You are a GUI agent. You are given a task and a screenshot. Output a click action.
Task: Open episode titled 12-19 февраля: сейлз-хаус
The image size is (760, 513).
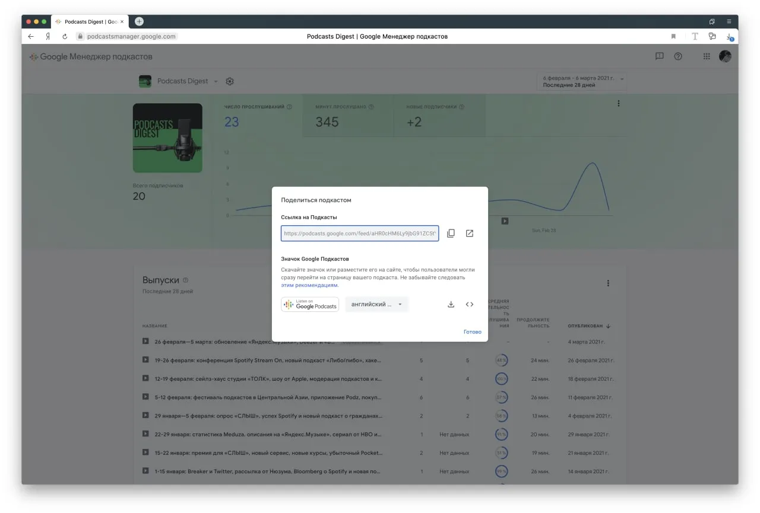tap(268, 378)
